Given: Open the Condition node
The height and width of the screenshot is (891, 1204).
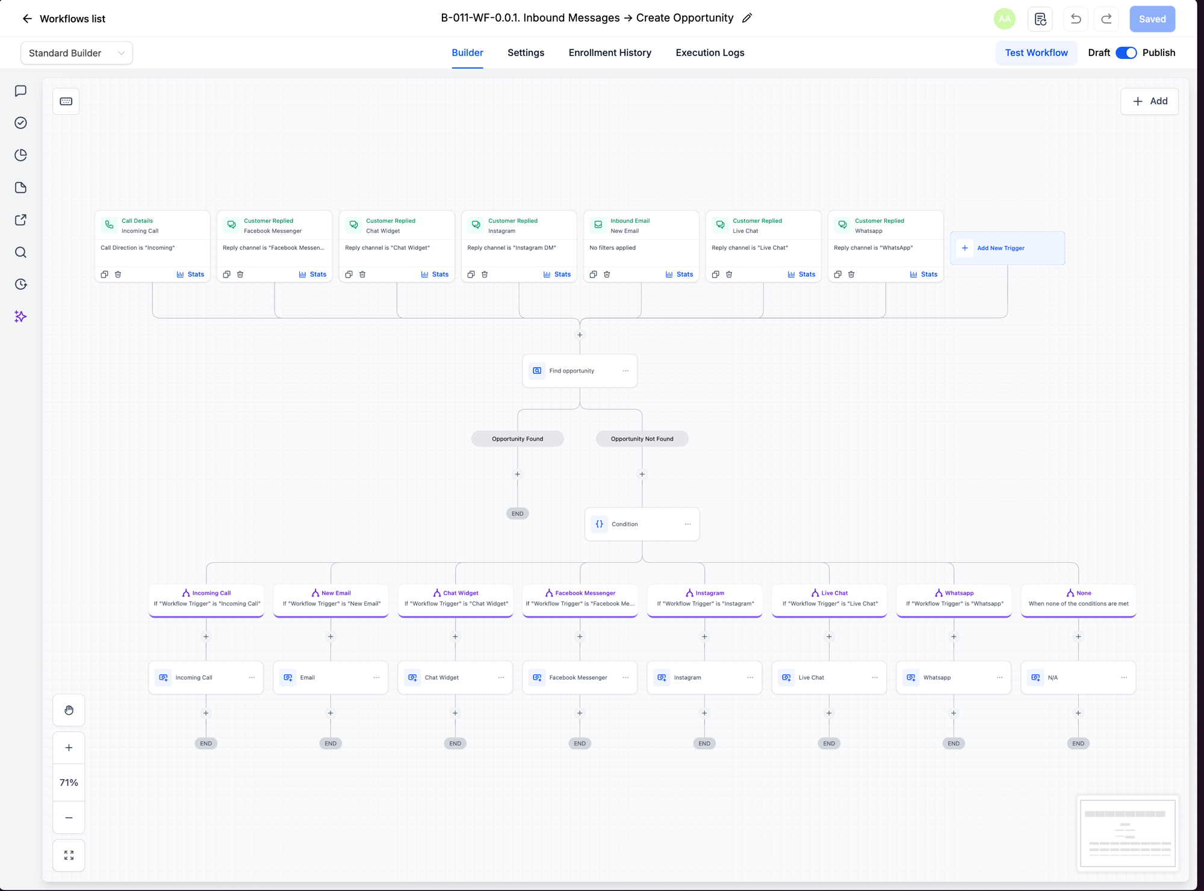Looking at the screenshot, I should pos(642,524).
